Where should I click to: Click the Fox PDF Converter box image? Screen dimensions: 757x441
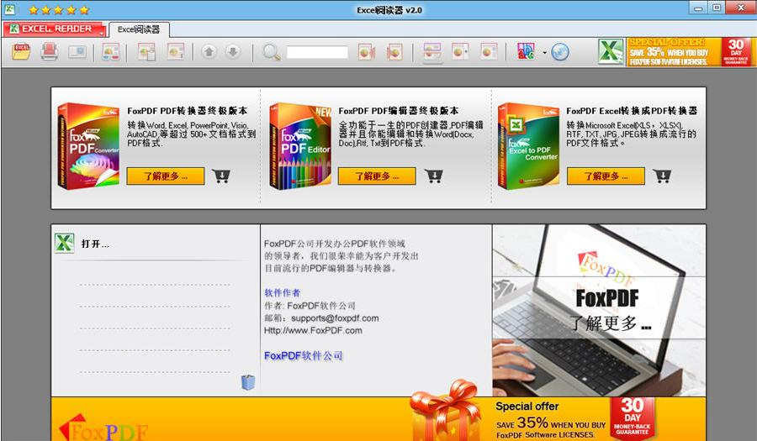coord(88,146)
